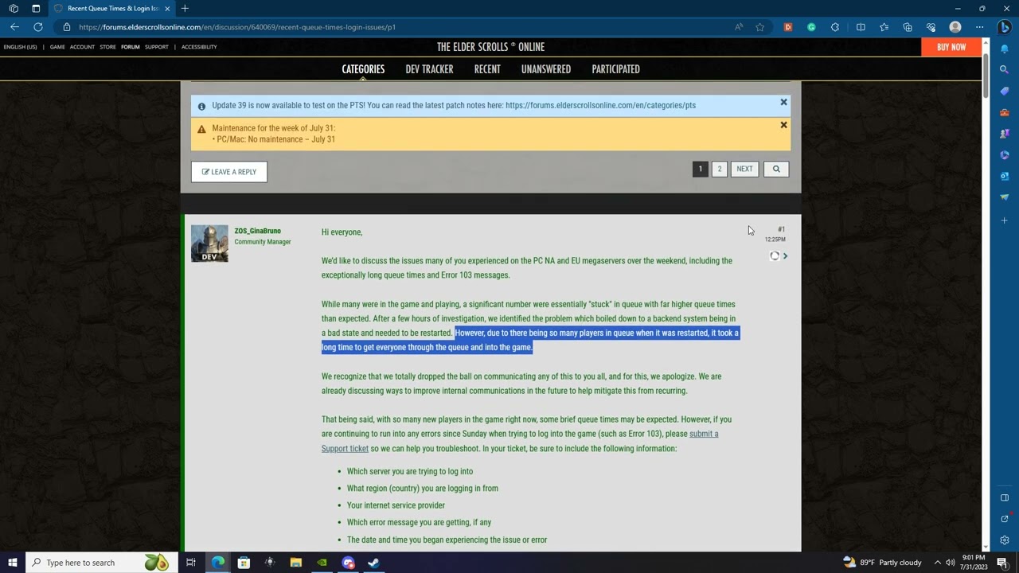
Task: Open the browser Extensions puzzle icon
Action: [835, 27]
